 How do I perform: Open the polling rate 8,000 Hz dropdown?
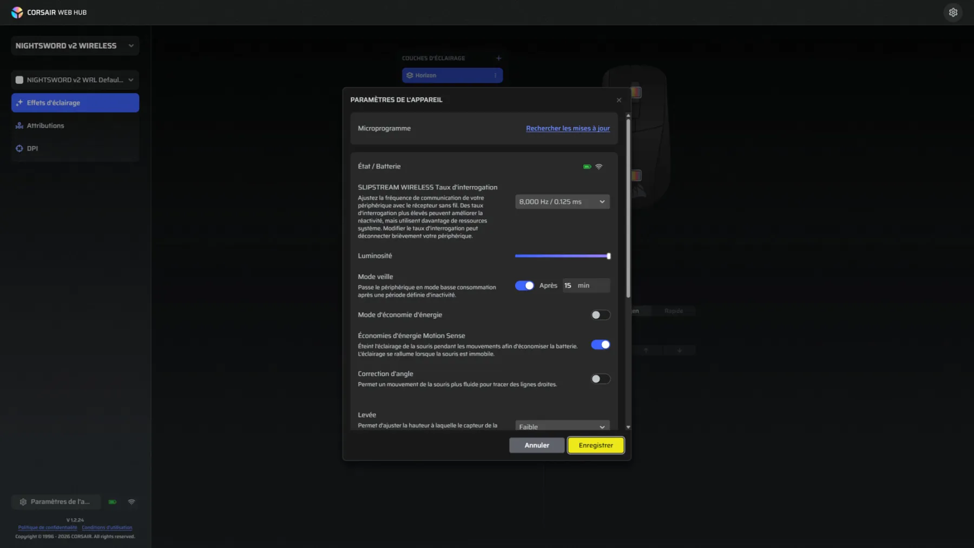[562, 202]
